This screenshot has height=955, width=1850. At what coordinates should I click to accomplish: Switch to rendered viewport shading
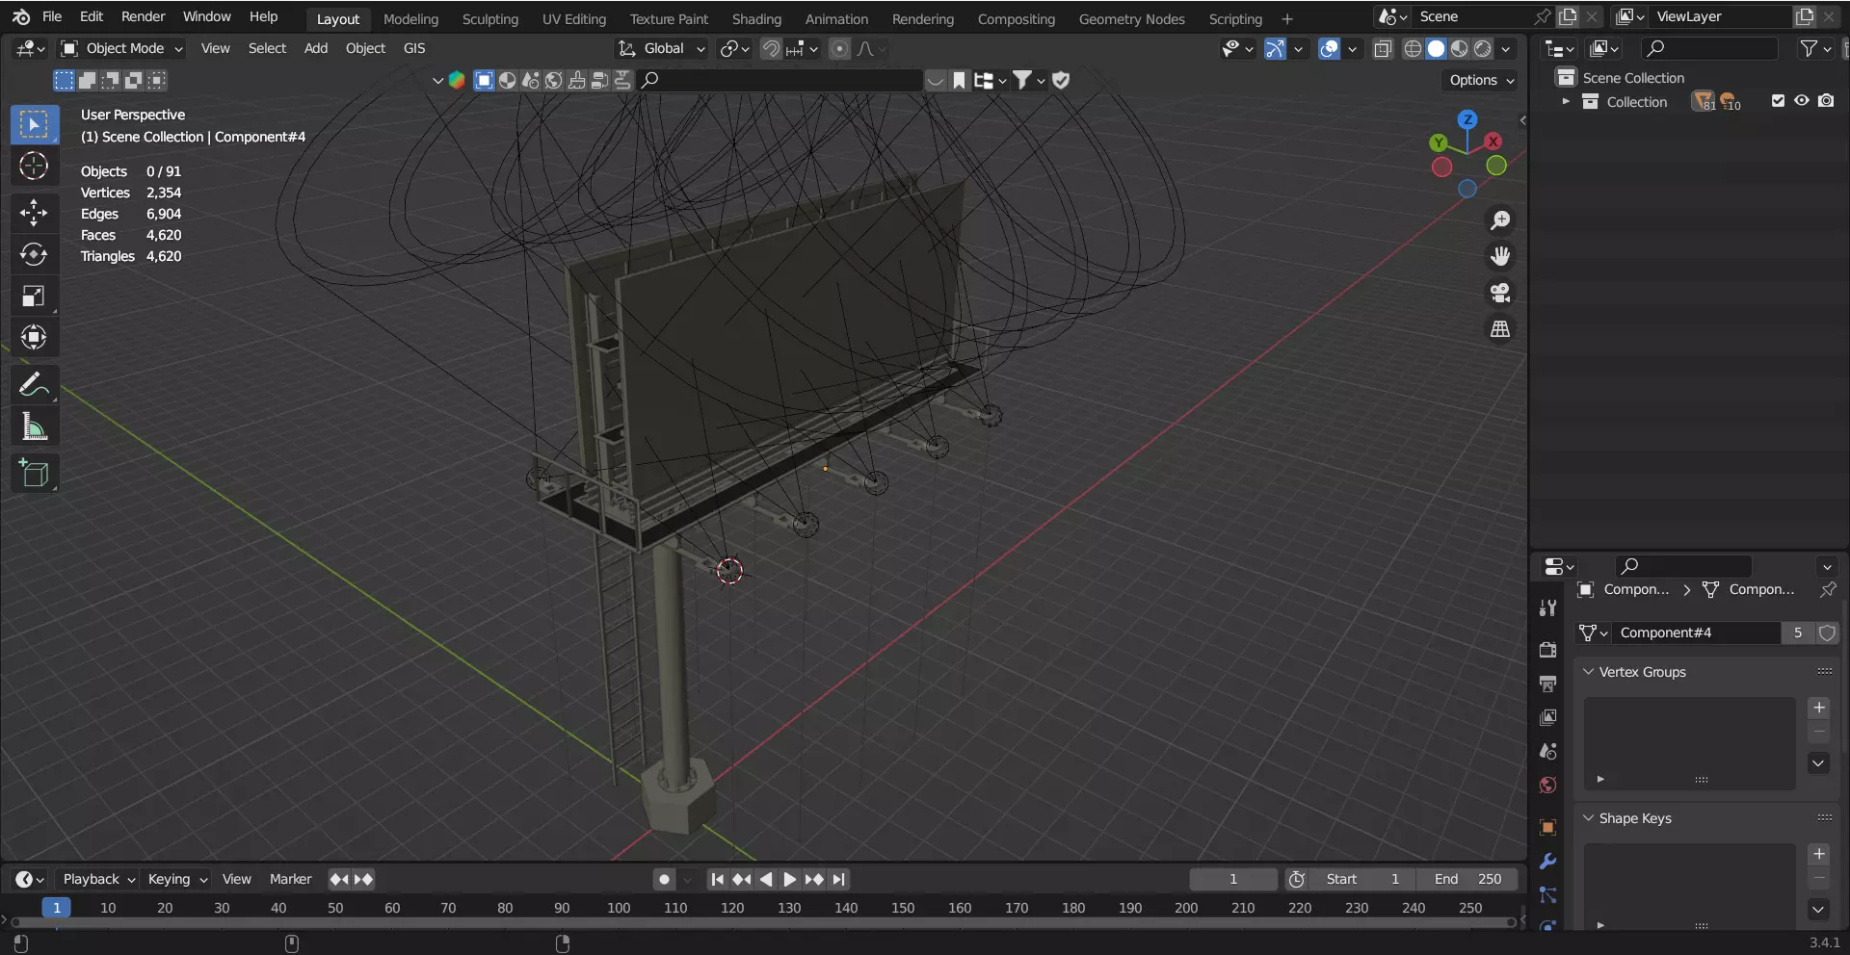(1483, 48)
